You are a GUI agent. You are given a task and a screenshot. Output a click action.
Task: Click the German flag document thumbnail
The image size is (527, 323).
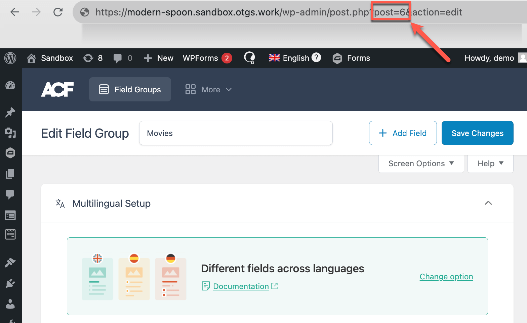[171, 277]
